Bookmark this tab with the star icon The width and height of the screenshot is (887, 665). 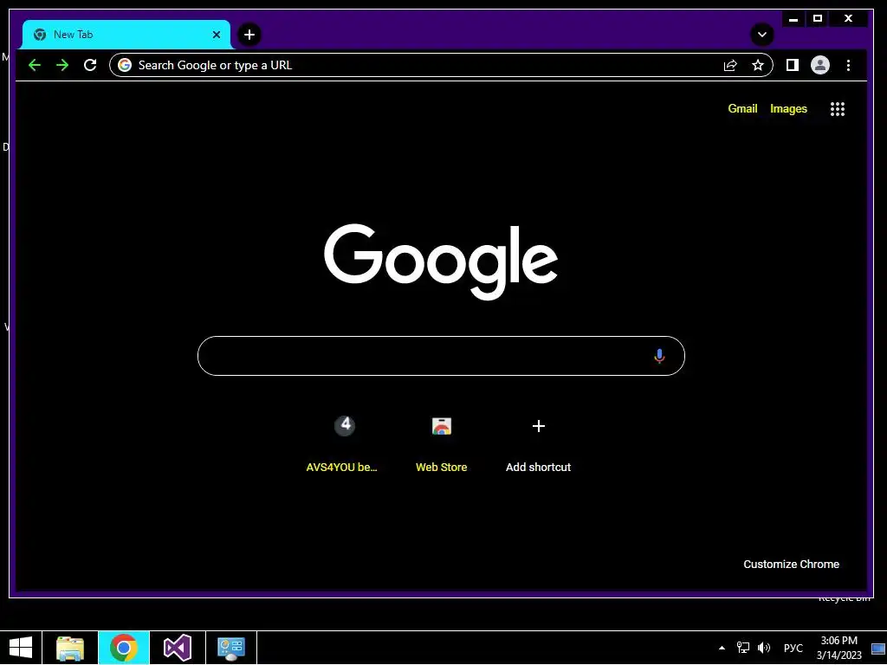757,65
